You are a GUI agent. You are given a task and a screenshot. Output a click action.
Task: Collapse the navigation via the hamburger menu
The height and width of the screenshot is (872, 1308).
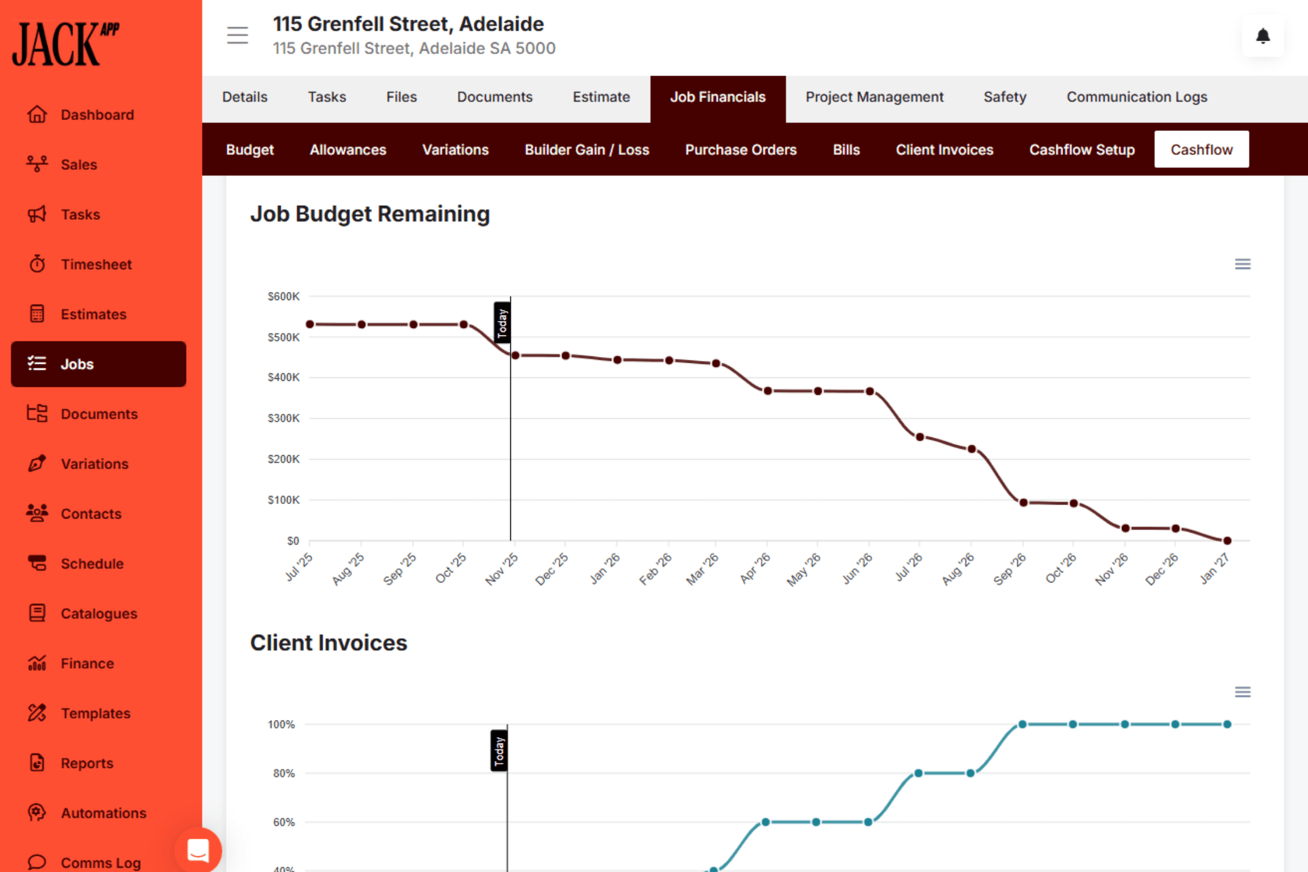click(x=237, y=35)
